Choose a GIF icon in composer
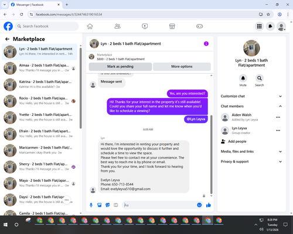 116,205
